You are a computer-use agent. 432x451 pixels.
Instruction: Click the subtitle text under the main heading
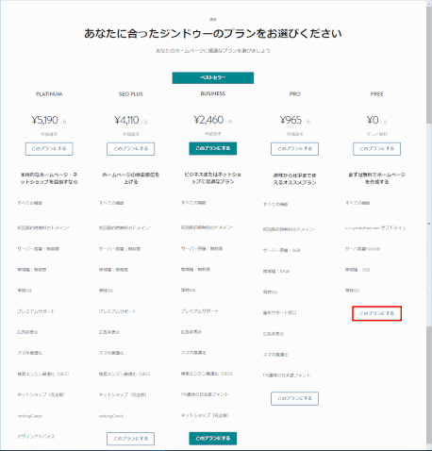click(213, 51)
